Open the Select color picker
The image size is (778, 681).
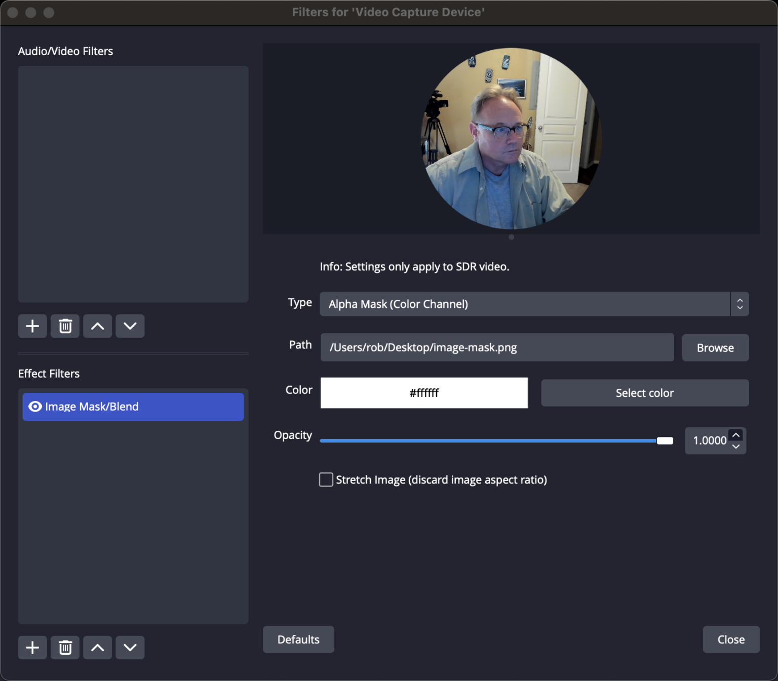(x=644, y=393)
